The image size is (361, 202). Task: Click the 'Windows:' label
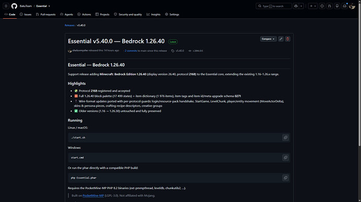tap(74, 148)
